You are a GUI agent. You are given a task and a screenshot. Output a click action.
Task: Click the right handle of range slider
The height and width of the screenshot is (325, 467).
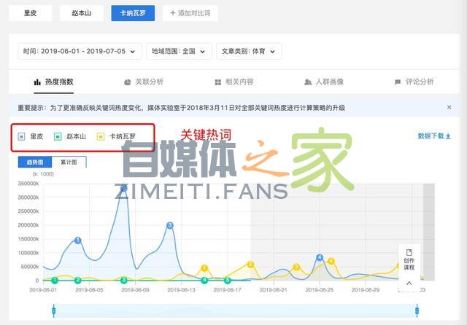417,311
